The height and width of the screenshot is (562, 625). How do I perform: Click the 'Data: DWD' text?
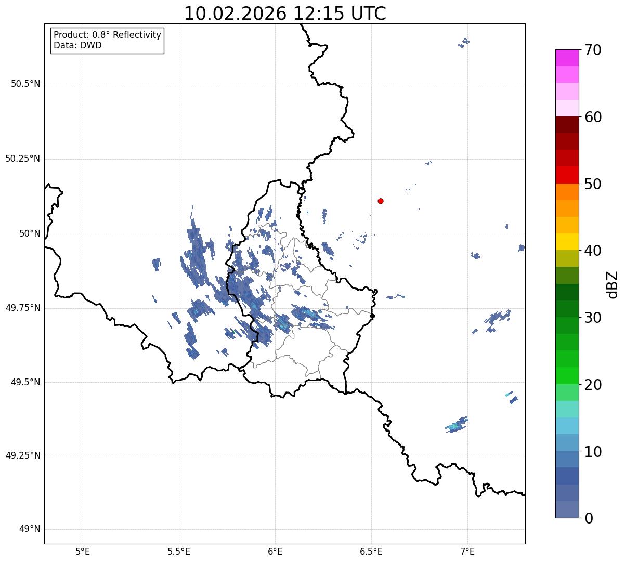pos(77,45)
